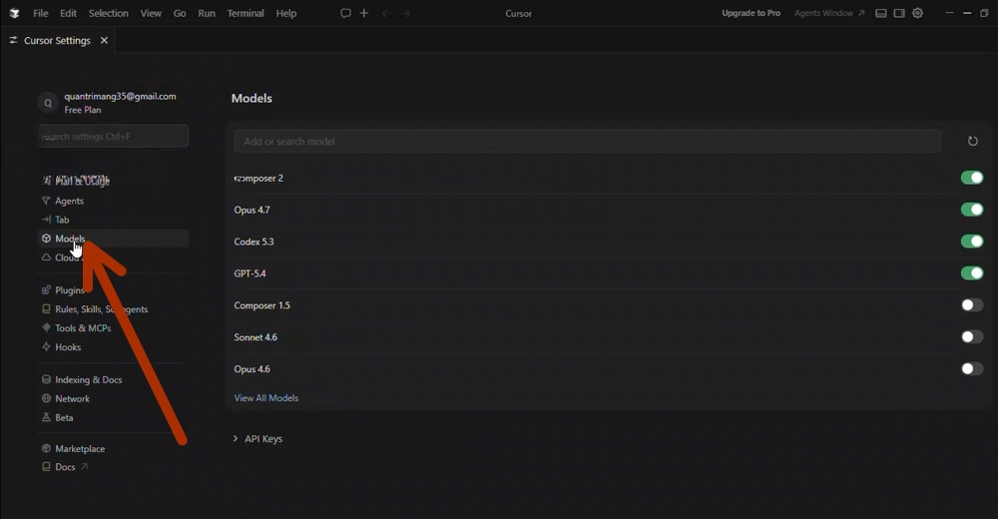
Task: Click the plus icon in the title bar
Action: 364,13
